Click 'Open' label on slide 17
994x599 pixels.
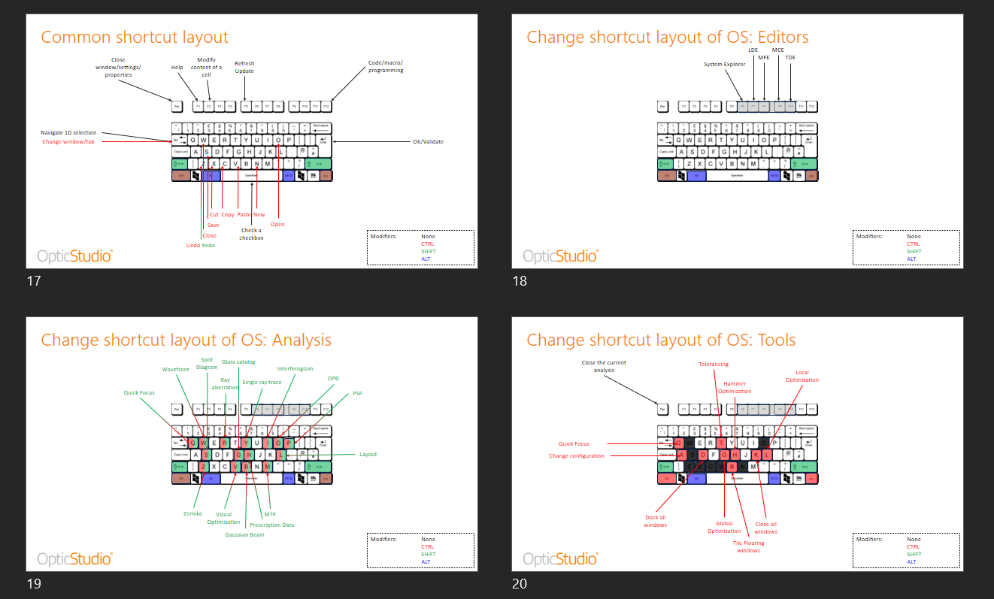click(x=277, y=224)
